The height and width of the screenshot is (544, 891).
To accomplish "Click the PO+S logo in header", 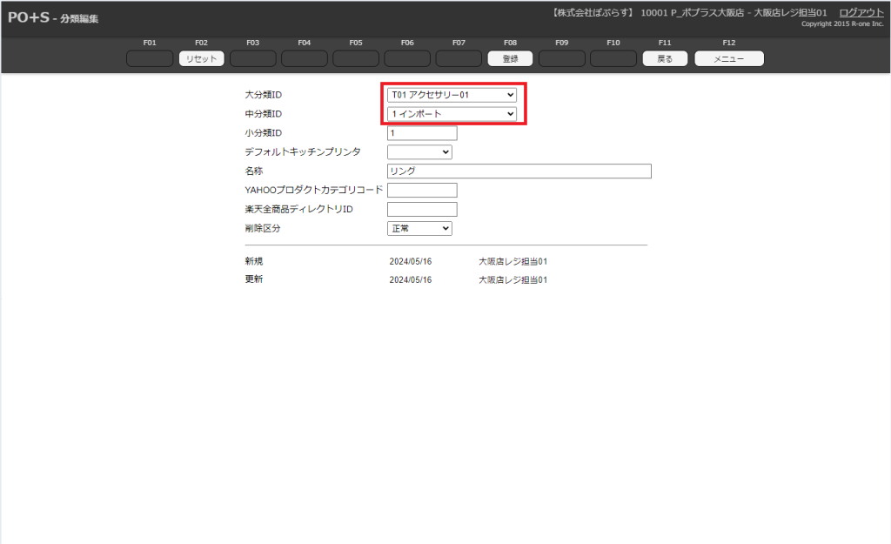I will pyautogui.click(x=28, y=17).
